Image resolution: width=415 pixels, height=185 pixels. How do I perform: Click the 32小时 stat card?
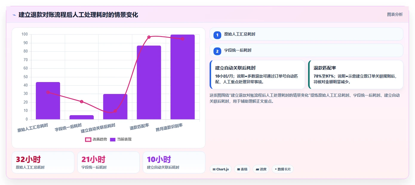pos(43,162)
